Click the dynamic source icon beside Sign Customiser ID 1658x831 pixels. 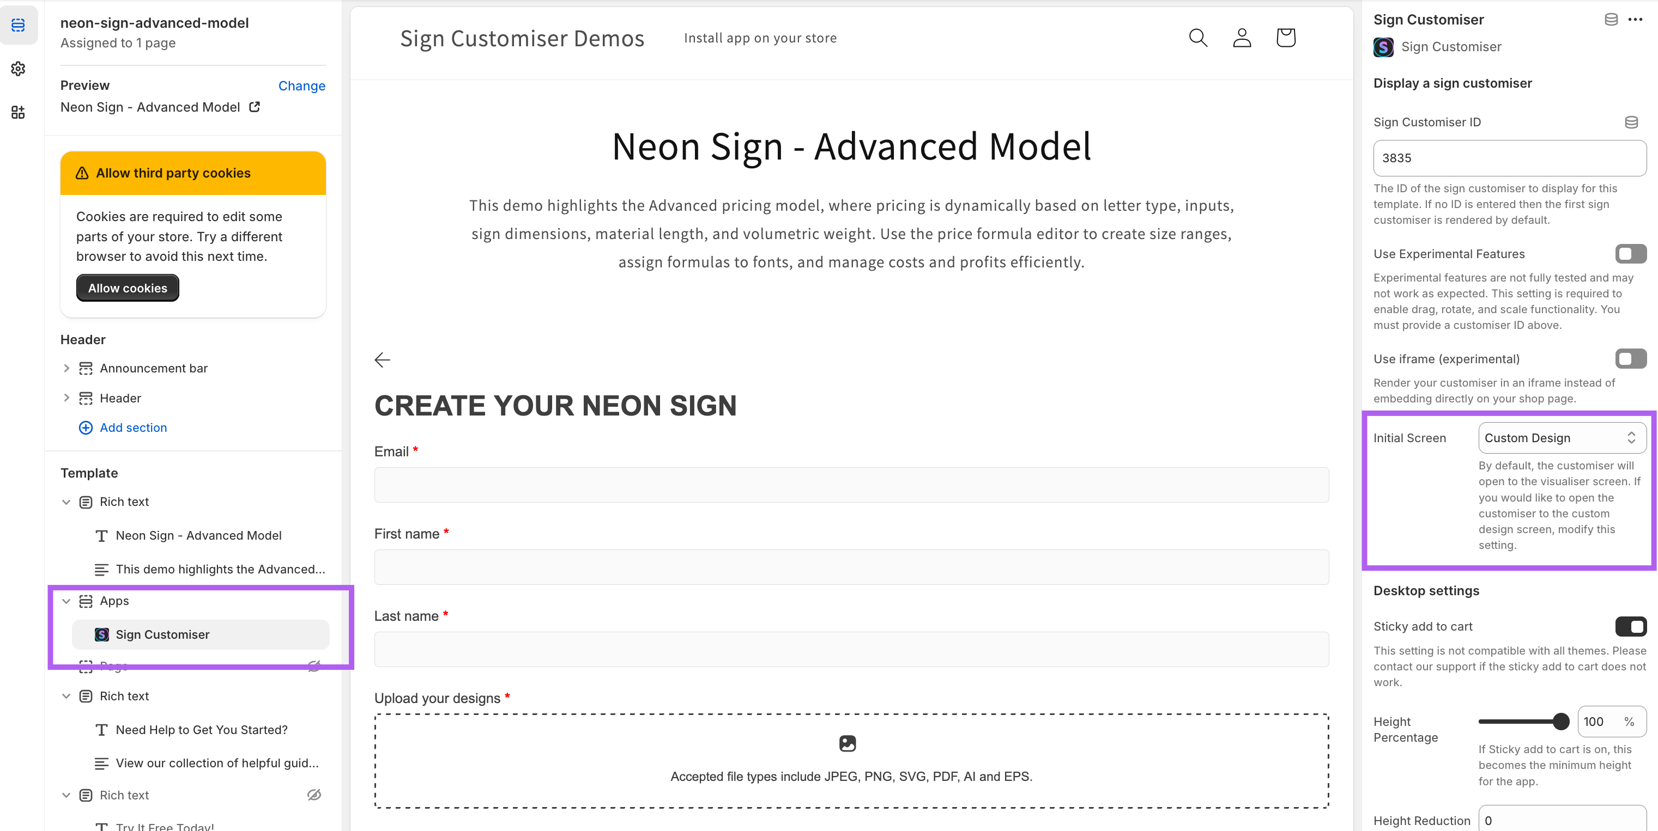1631,122
